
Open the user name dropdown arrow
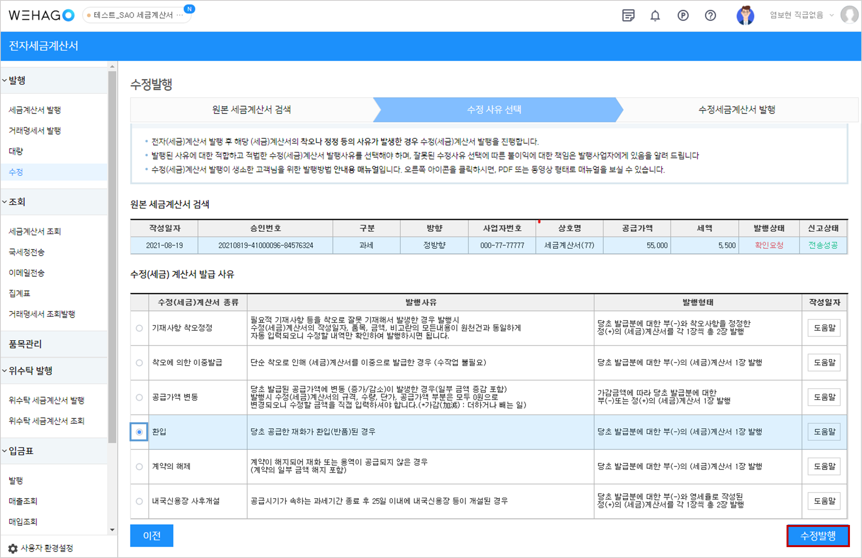pos(832,16)
